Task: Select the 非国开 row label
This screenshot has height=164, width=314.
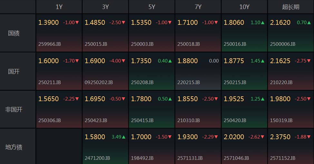Action: pyautogui.click(x=14, y=109)
